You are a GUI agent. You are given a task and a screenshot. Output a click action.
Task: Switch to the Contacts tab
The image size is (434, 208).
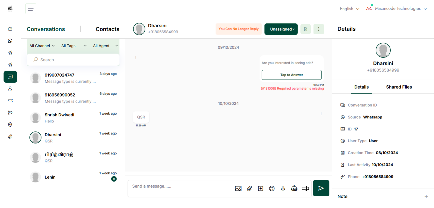click(x=107, y=29)
